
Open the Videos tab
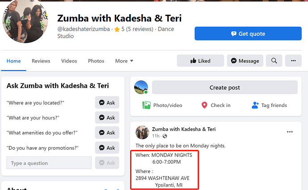pos(69,61)
